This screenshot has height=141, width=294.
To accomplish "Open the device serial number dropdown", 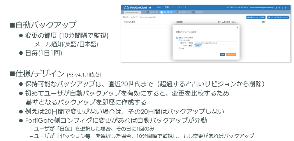I will 132,12.
